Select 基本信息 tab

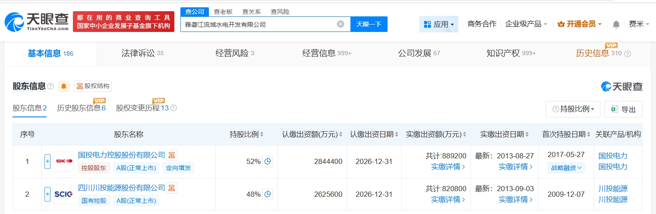[x=50, y=53]
